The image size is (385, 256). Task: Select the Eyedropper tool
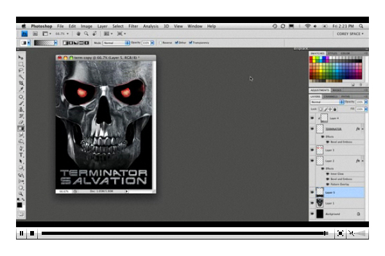point(21,90)
